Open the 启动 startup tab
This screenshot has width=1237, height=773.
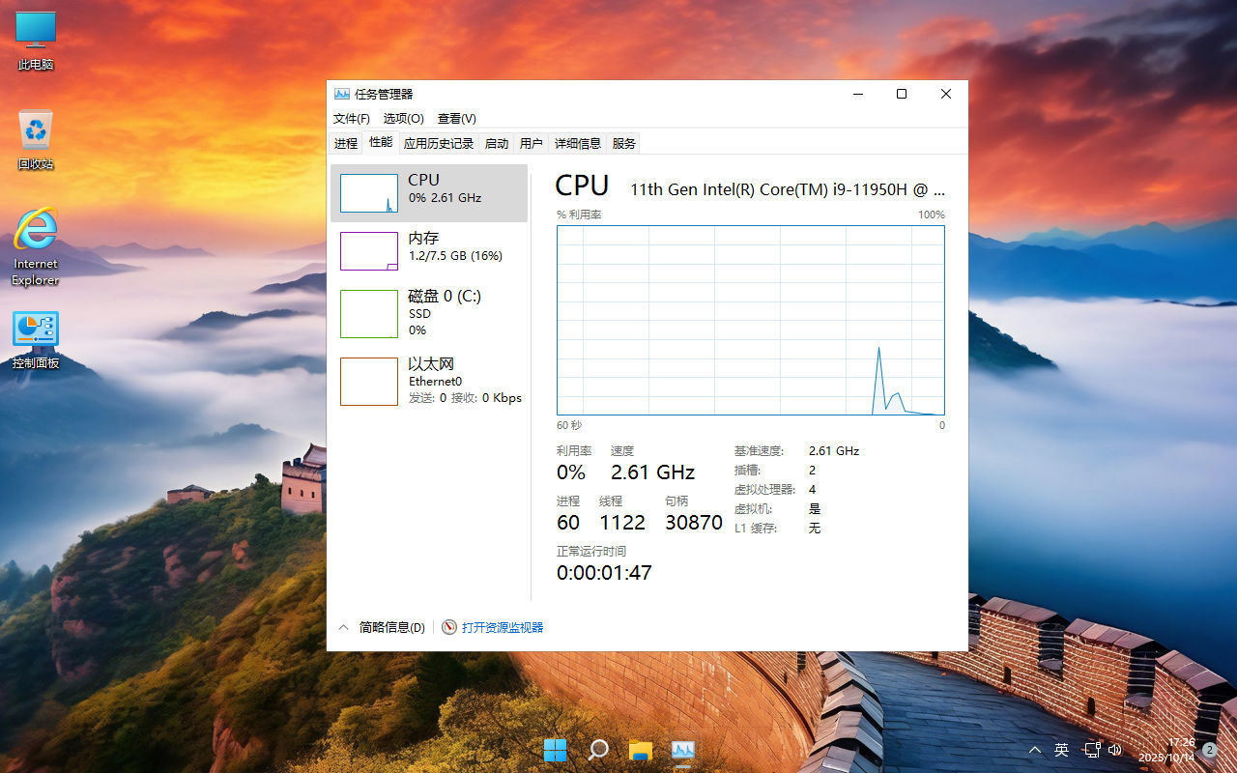coord(496,143)
